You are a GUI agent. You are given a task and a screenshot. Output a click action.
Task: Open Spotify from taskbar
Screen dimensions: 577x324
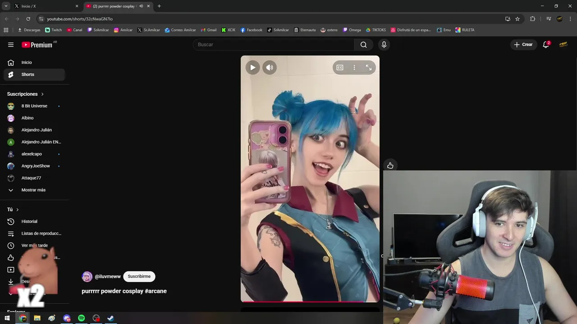pos(82,318)
